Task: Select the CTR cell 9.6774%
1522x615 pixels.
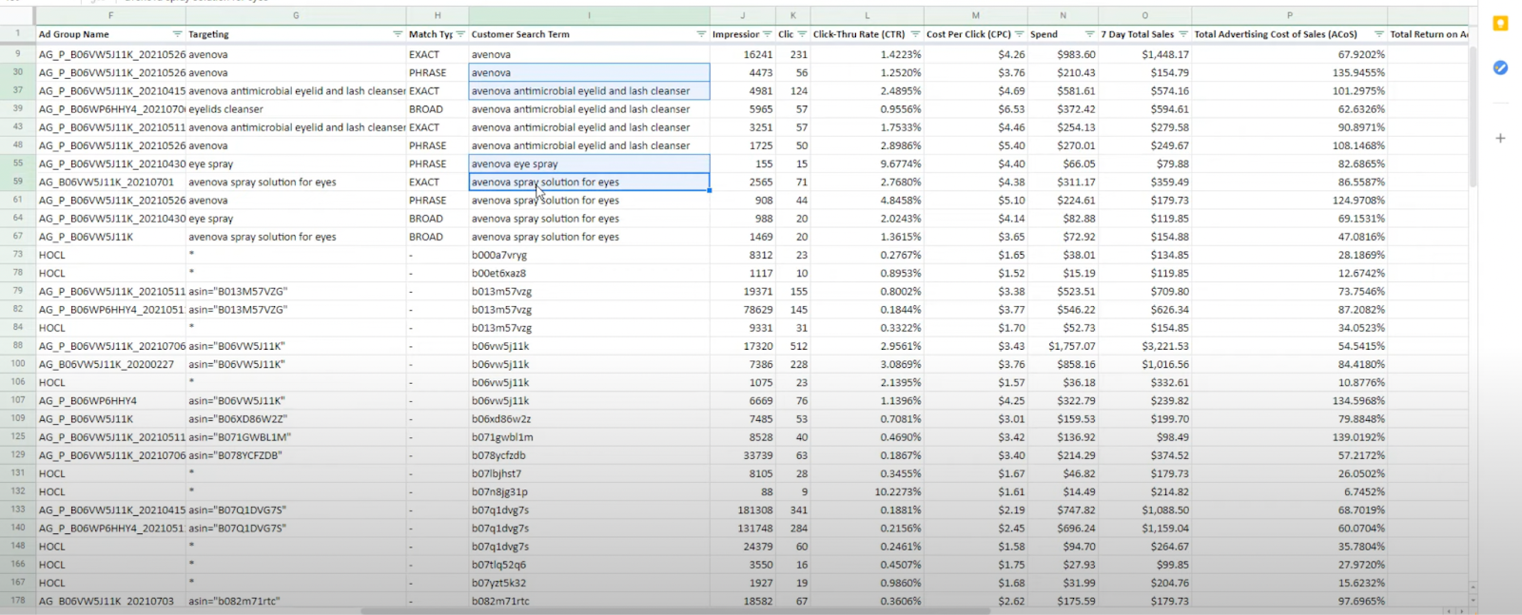Action: point(867,163)
